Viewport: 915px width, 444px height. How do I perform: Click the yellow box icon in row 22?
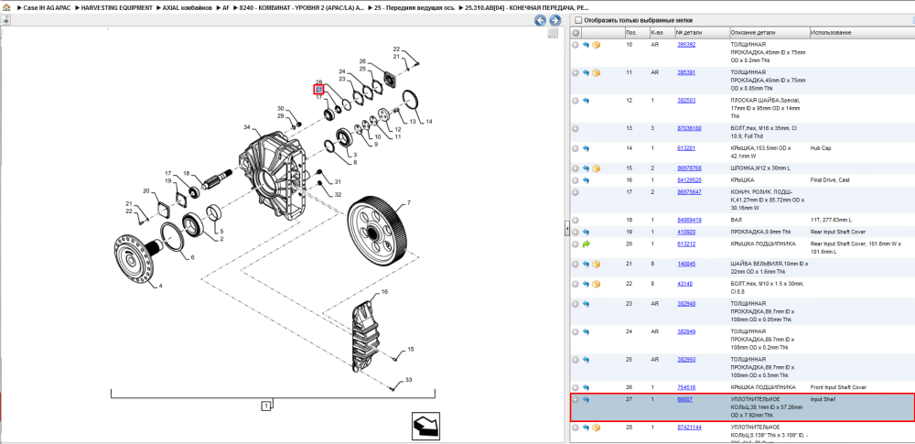[x=597, y=285]
